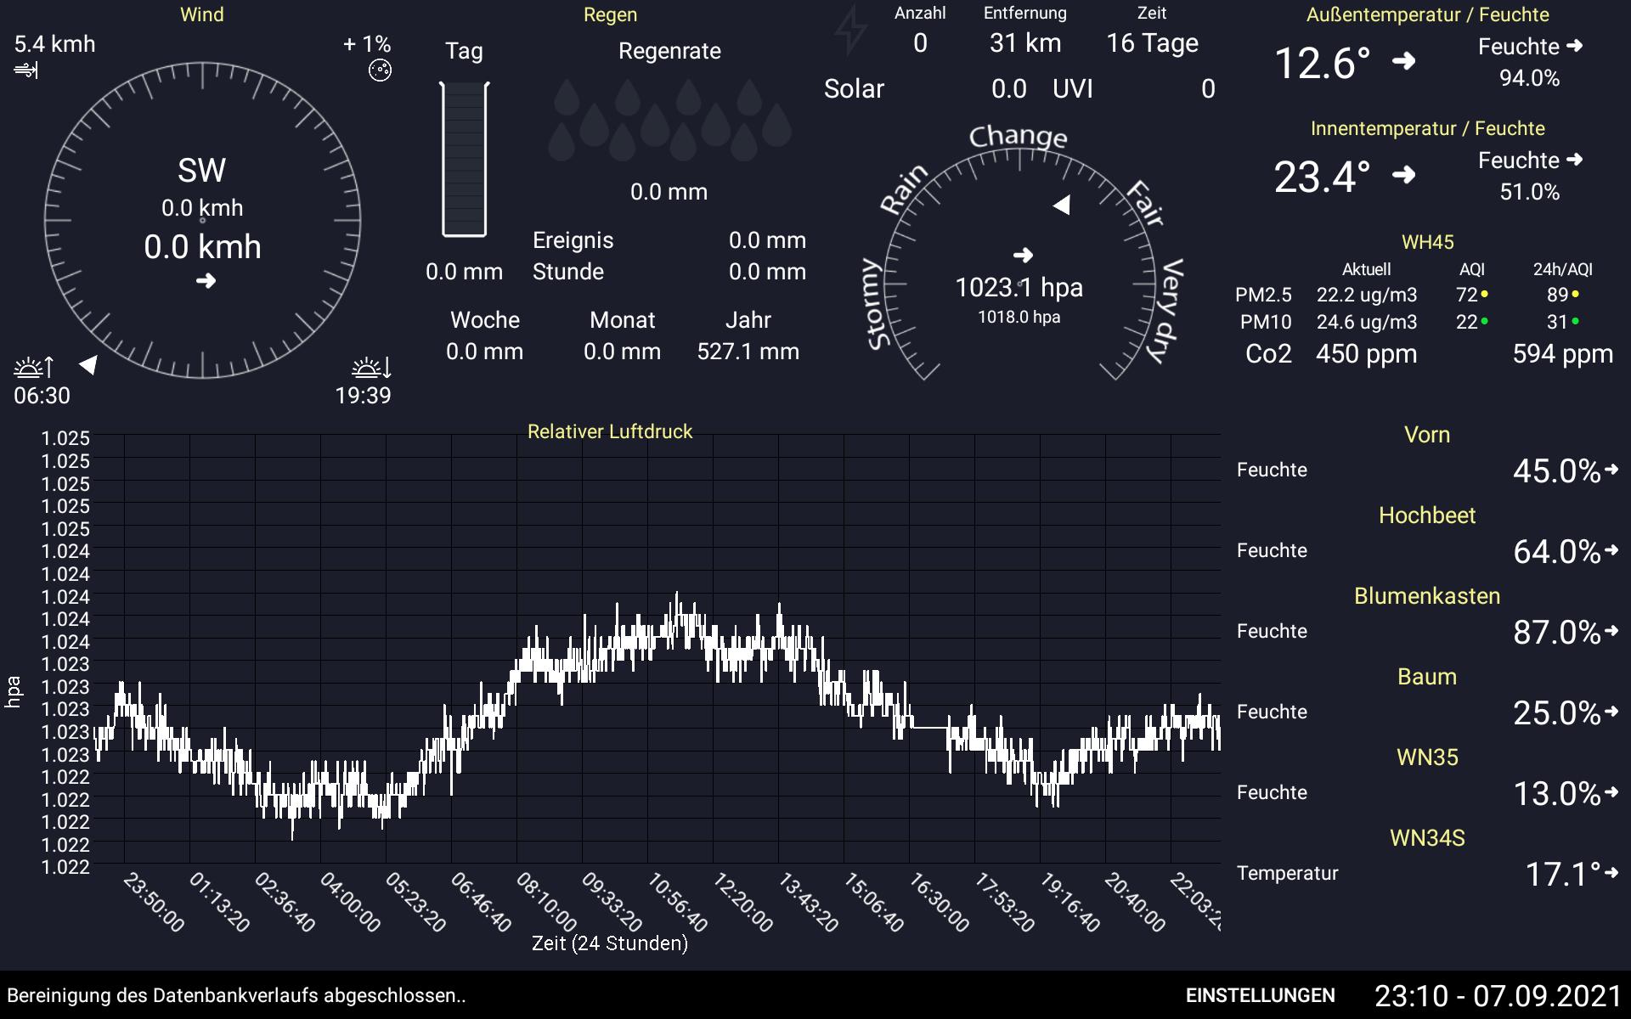
Task: Click the wind gust icon under 5.4 kmh
Action: pyautogui.click(x=26, y=70)
